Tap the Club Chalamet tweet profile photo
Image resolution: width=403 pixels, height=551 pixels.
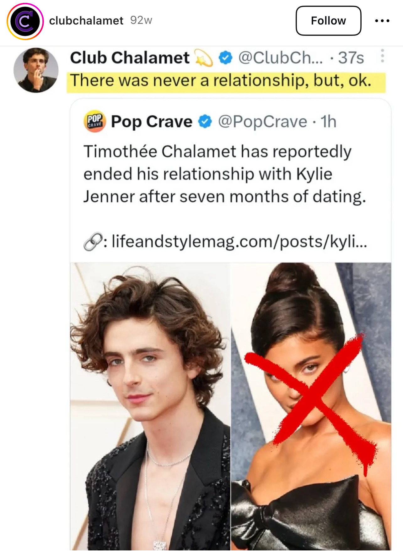36,70
